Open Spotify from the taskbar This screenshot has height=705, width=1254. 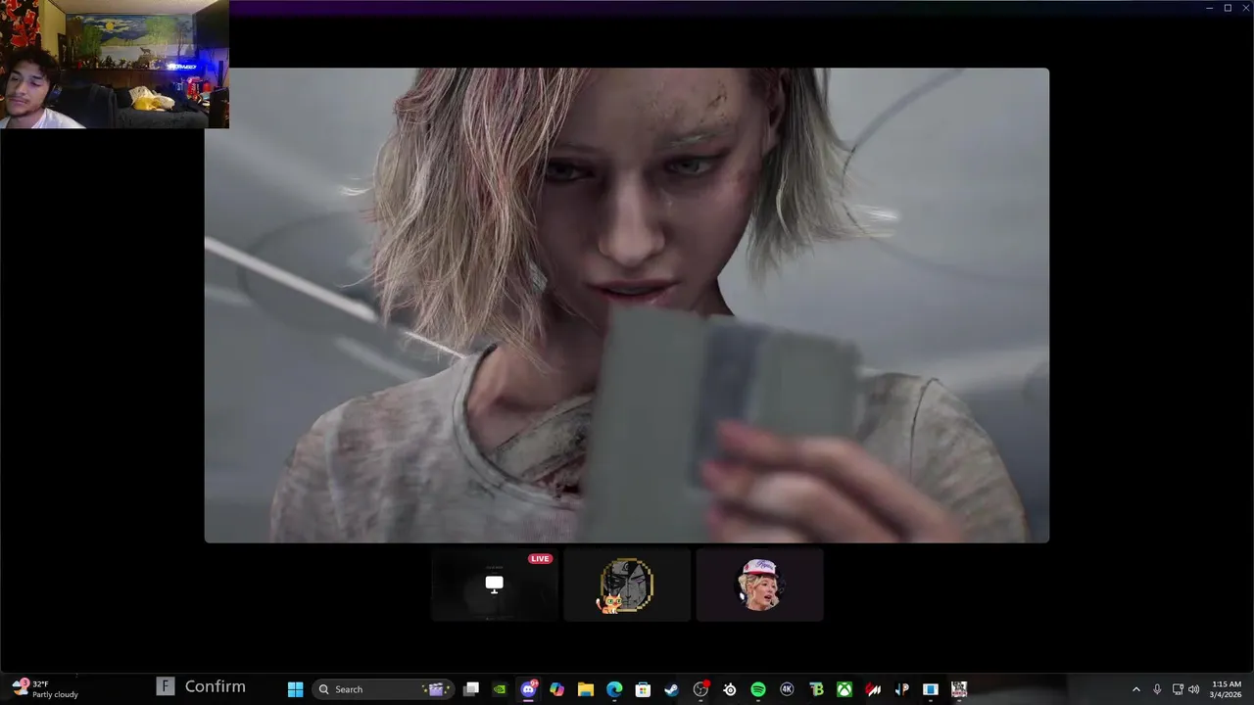point(758,689)
